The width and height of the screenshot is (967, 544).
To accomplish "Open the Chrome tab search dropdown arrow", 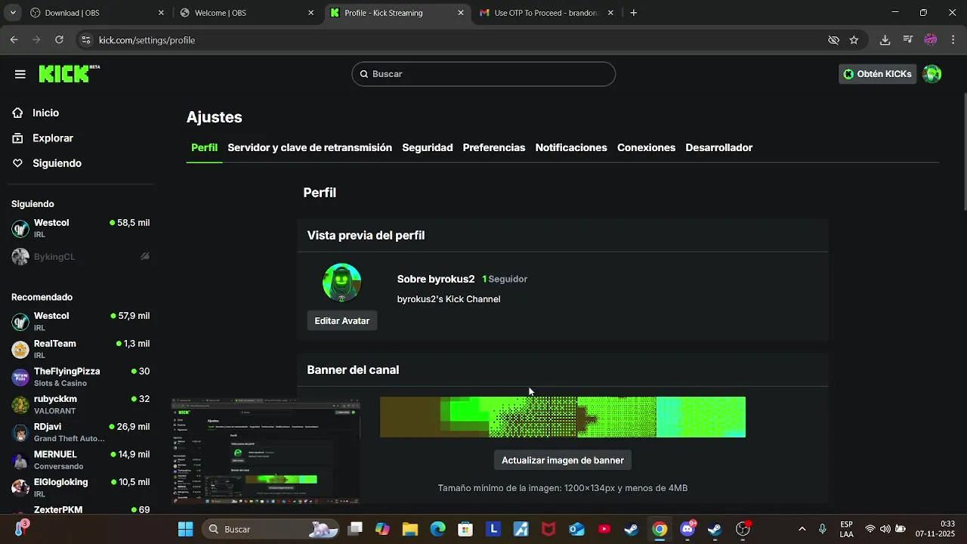I will pos(12,13).
